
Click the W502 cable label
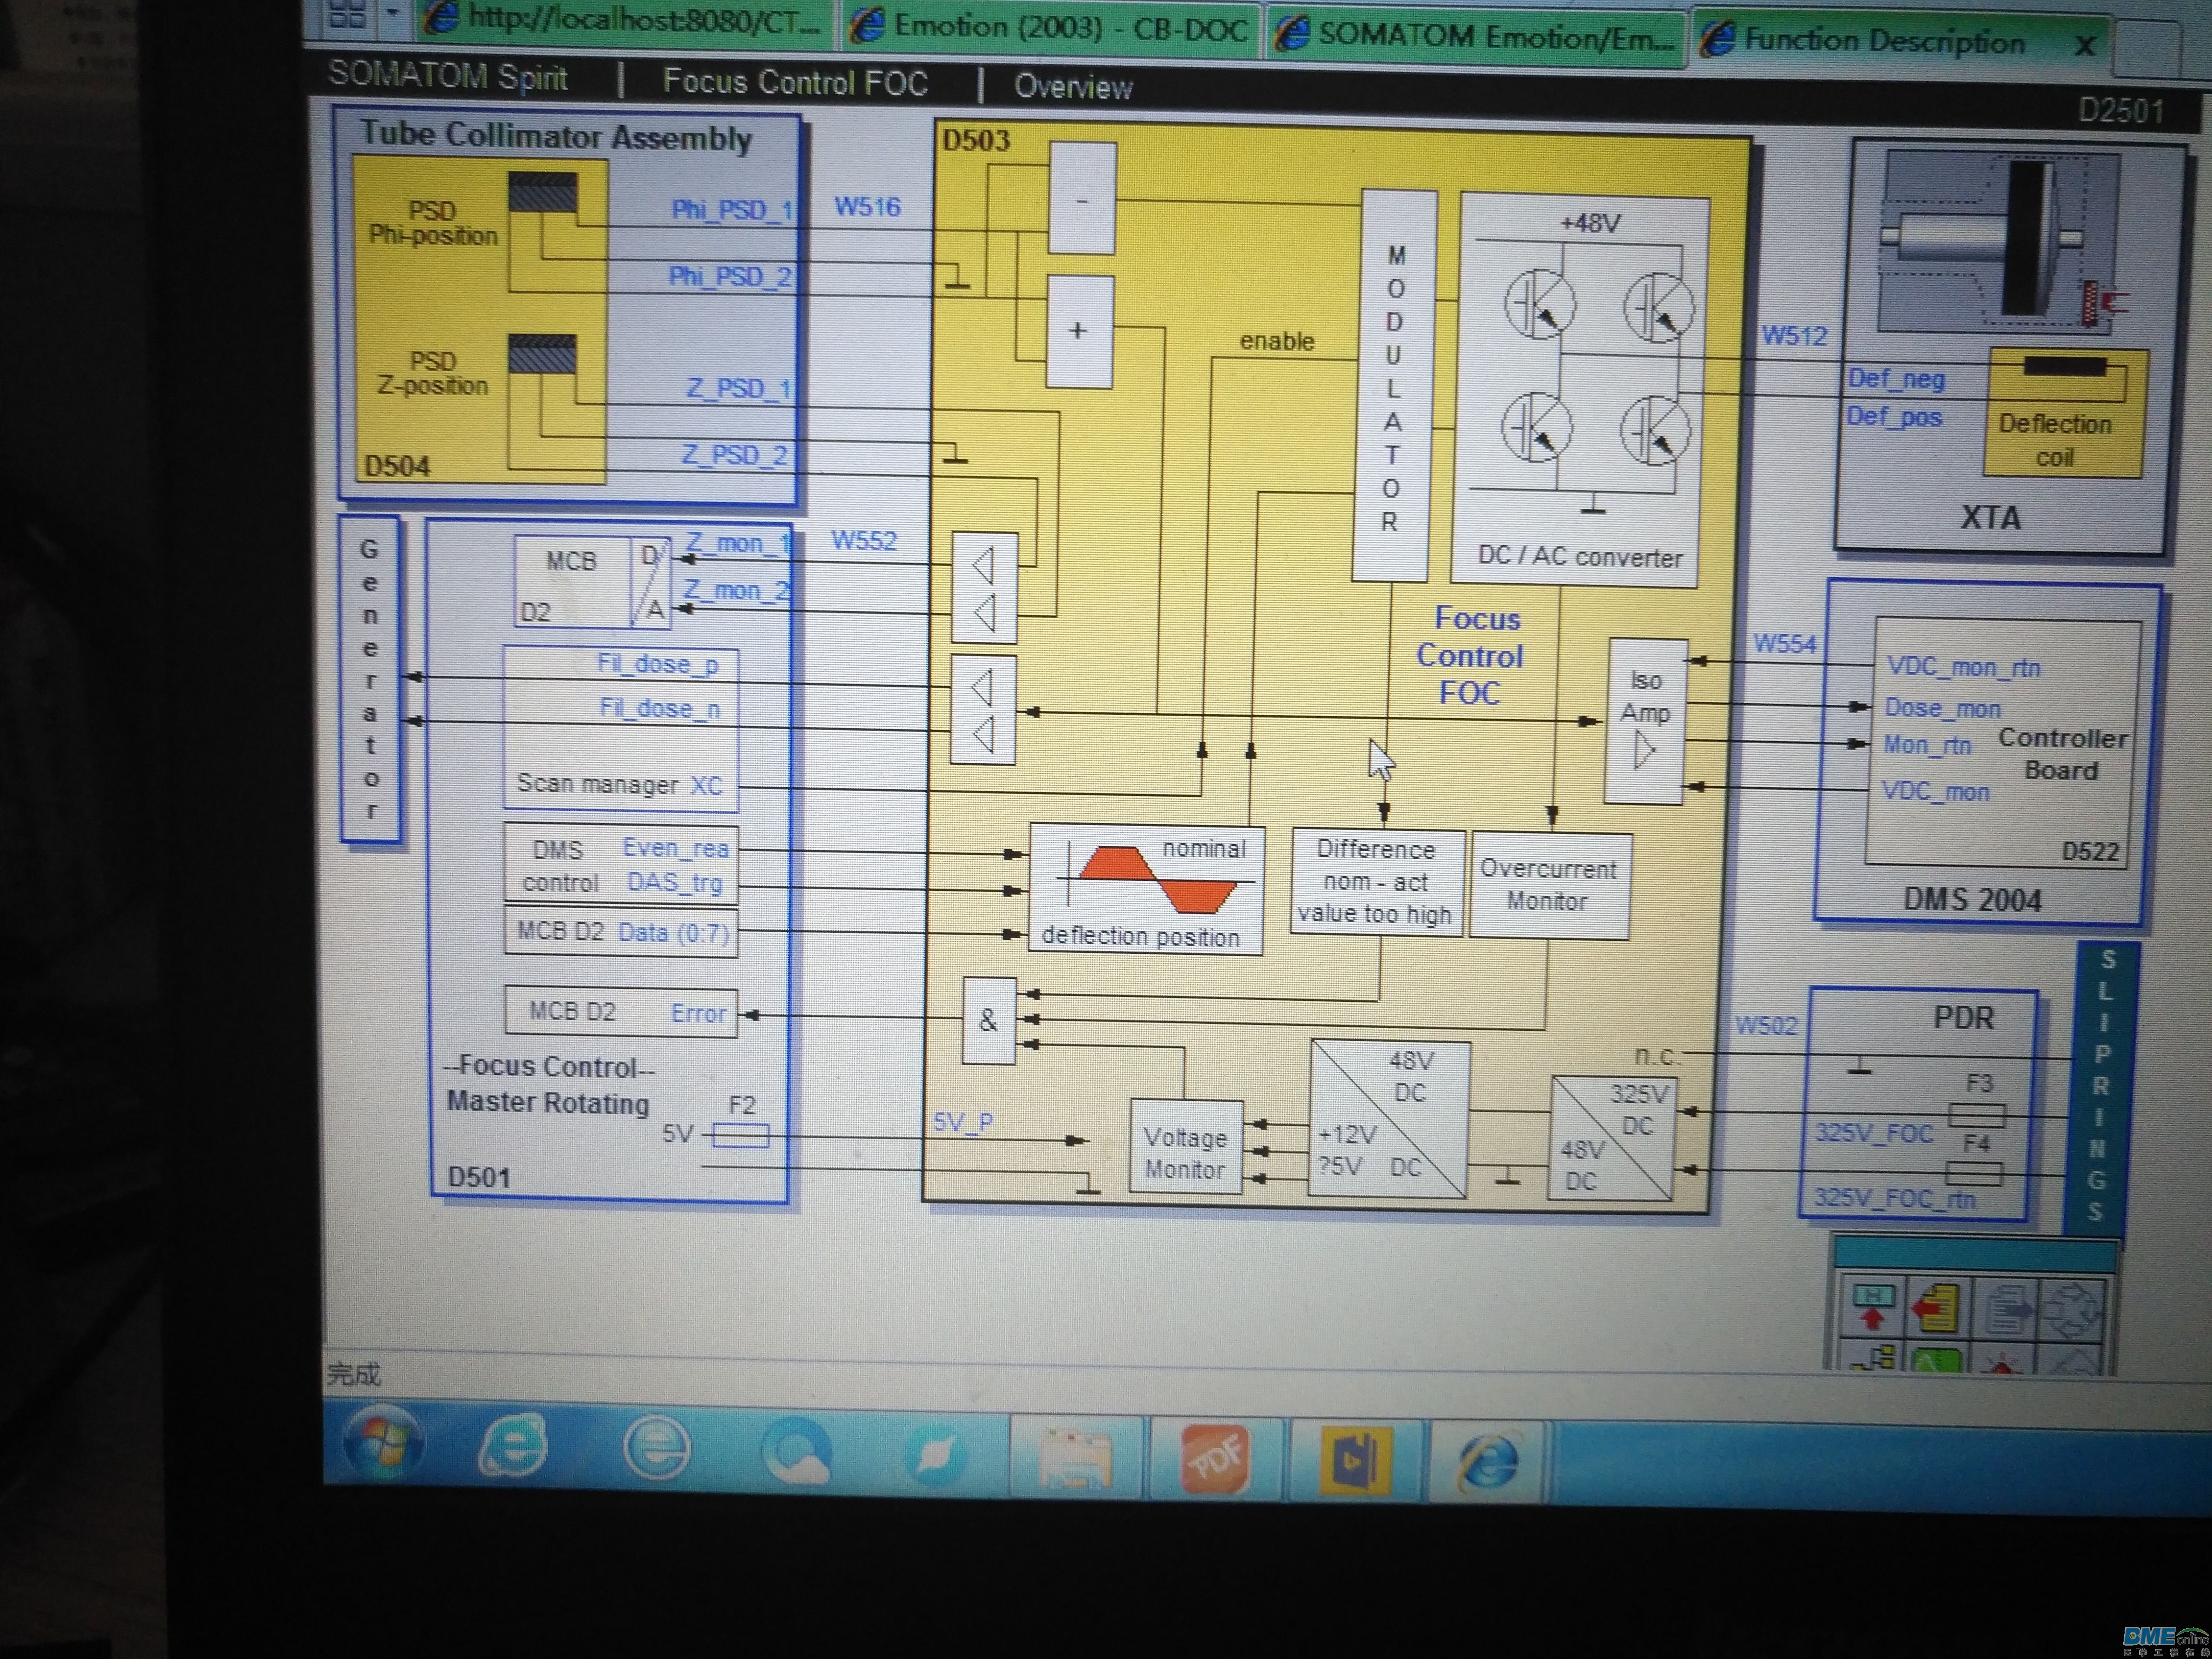(x=1766, y=1025)
